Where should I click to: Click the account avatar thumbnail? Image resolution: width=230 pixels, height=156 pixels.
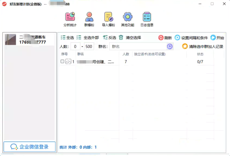(x=11, y=39)
